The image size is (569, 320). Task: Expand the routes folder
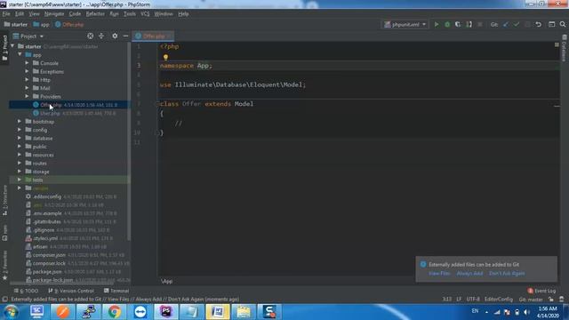pyautogui.click(x=20, y=164)
